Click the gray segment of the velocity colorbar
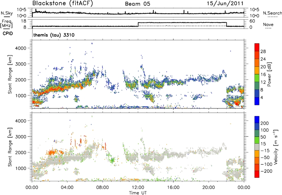282x195 pixels. tap(257, 147)
